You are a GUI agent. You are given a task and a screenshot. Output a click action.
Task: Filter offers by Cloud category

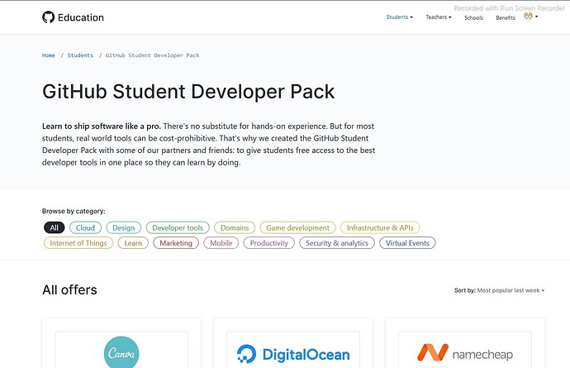pos(85,227)
